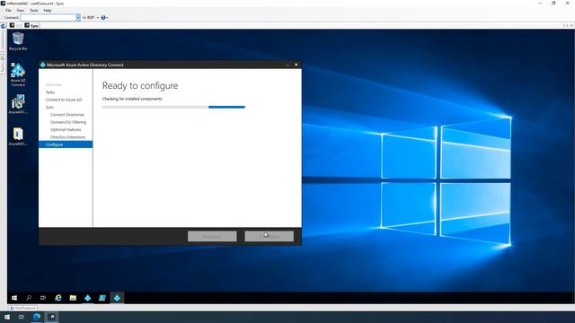Select Connect to Azure AD step
Image resolution: width=575 pixels, height=323 pixels.
tap(64, 100)
